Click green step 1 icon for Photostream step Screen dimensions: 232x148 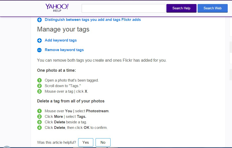click(39, 111)
